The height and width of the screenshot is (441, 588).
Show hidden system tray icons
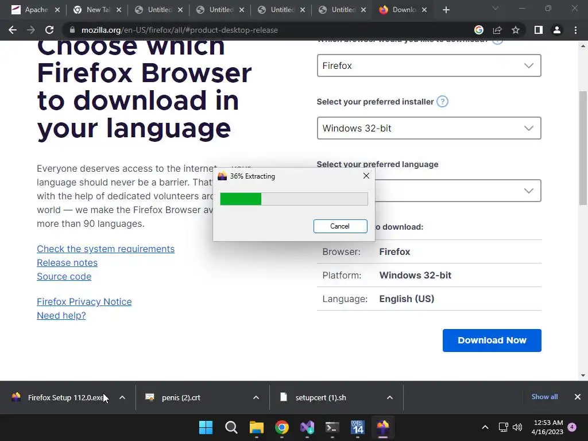[x=485, y=427]
